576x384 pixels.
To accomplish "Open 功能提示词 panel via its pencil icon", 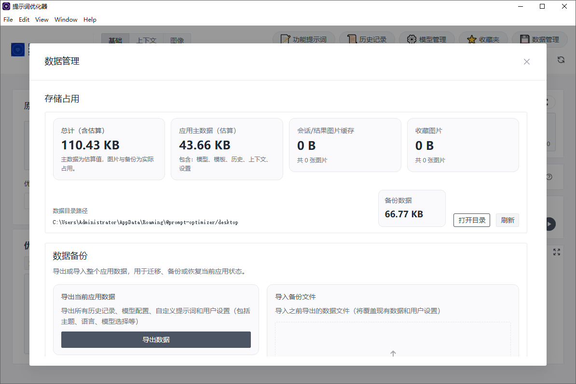I will (286, 39).
